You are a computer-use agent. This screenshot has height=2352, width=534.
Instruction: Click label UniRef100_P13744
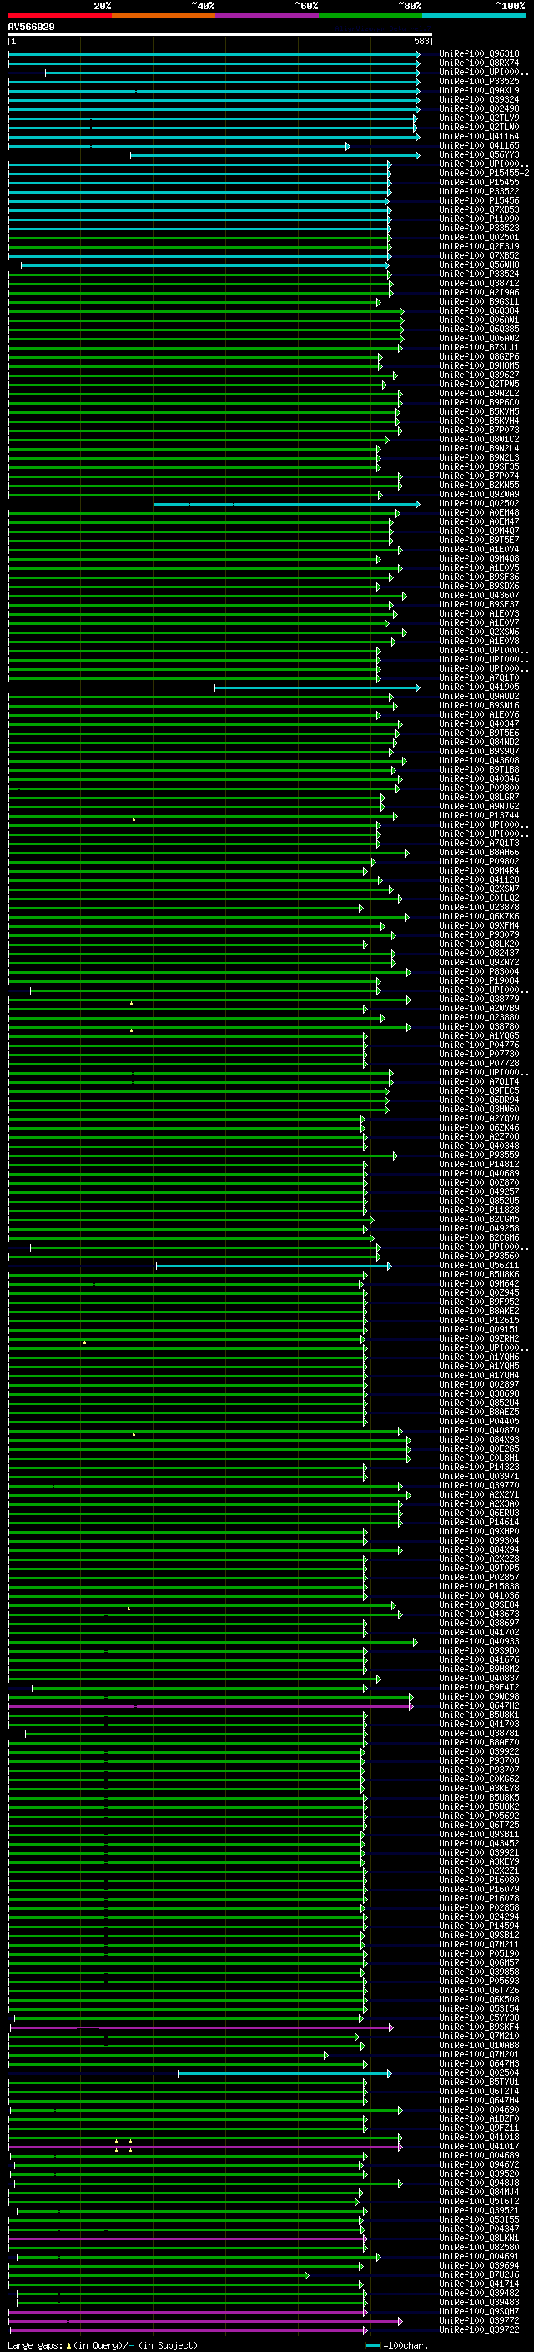click(x=479, y=815)
